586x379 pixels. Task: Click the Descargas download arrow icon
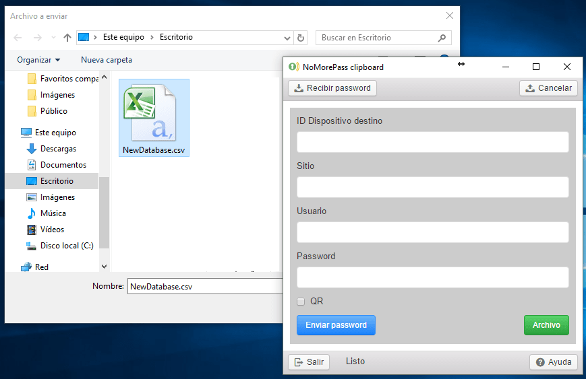point(32,149)
